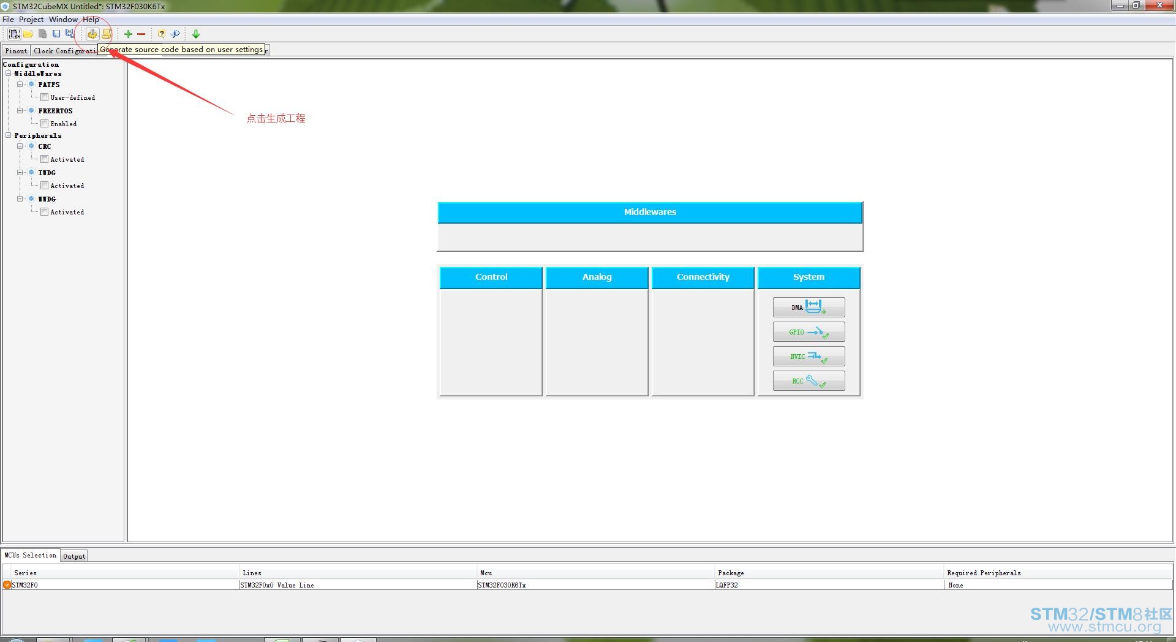Open the DMA configuration button
This screenshot has width=1176, height=642.
click(x=809, y=307)
